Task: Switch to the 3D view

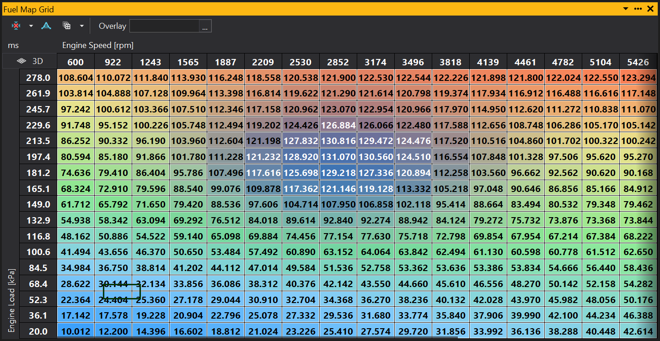Action: [37, 61]
